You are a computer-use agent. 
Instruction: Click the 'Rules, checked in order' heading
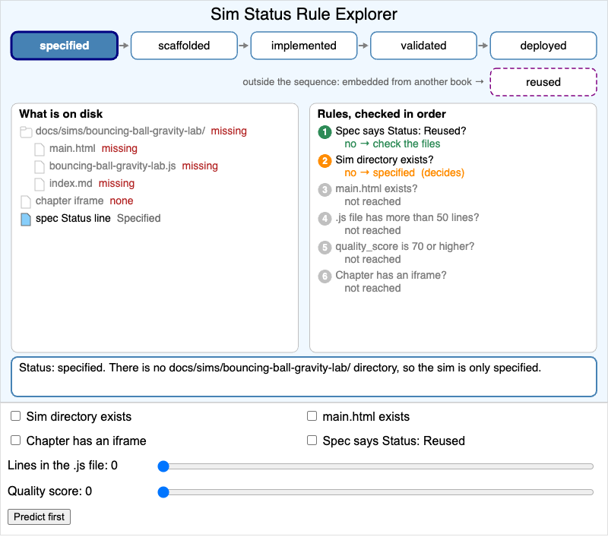pos(382,114)
